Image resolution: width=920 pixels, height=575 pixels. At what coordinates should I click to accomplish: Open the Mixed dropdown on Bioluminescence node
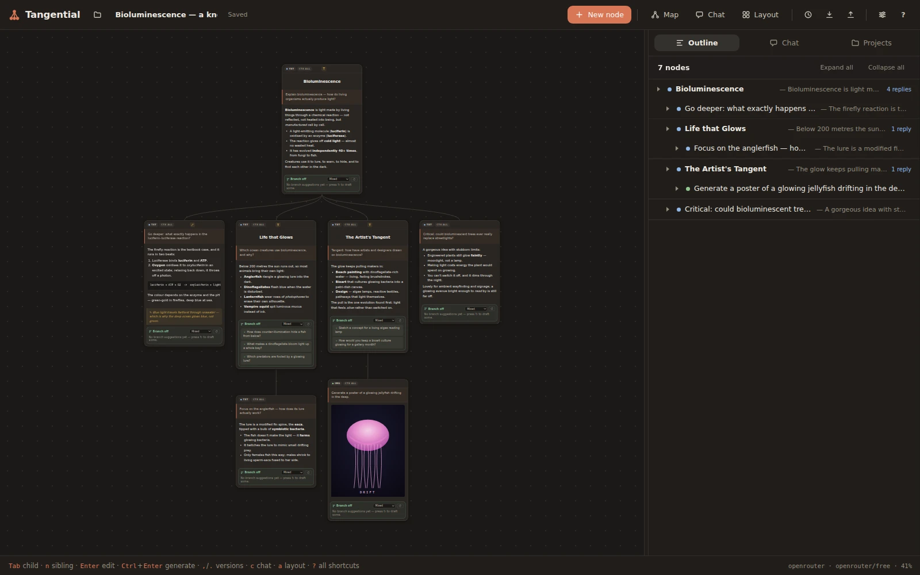click(339, 179)
